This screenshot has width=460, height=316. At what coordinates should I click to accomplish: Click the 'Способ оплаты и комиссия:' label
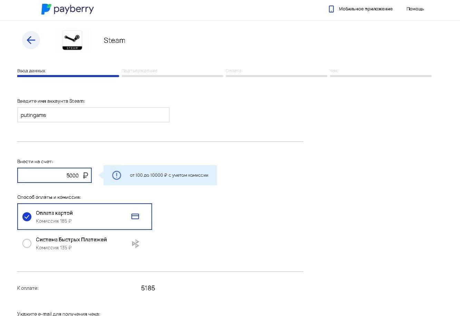point(49,197)
